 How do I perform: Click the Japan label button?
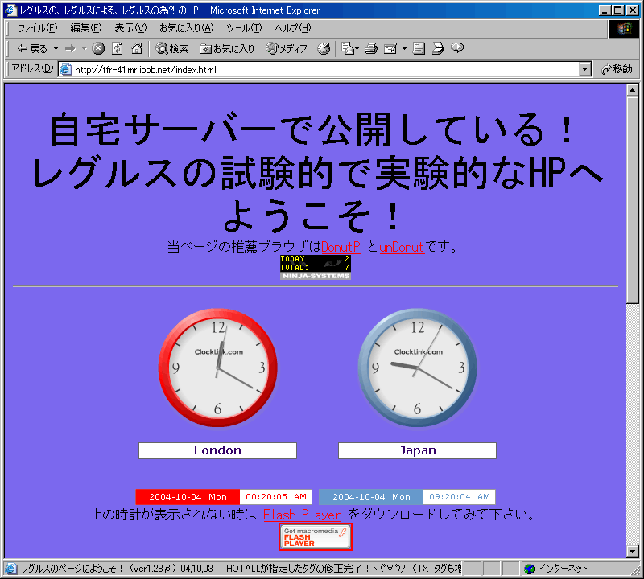click(417, 450)
